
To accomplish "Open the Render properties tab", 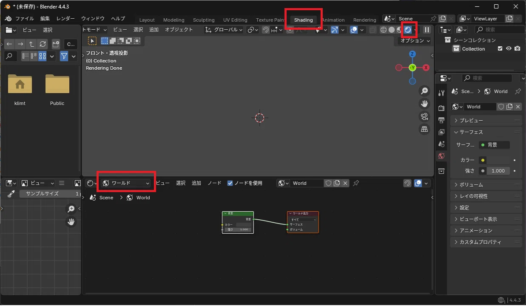I will 441,108.
